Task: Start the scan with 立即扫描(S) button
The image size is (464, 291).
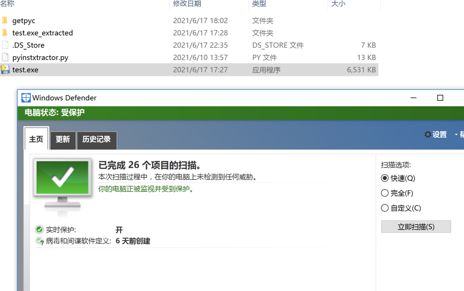Action: pyautogui.click(x=416, y=227)
